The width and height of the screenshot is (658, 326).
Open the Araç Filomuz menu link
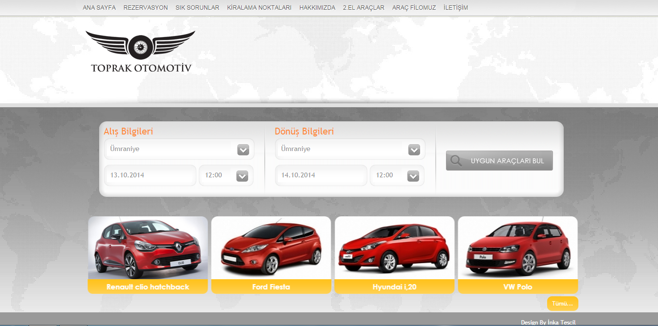pyautogui.click(x=414, y=8)
